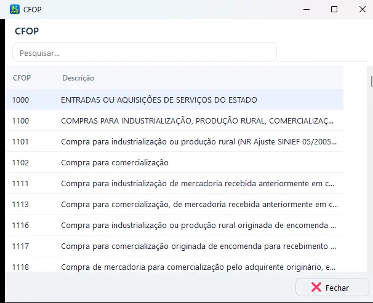Select 'COMPRAS PARA INDUSTRIALIZAÇÃO, PRODUÇÃO RURAL' description
373x303 pixels.
(x=197, y=120)
